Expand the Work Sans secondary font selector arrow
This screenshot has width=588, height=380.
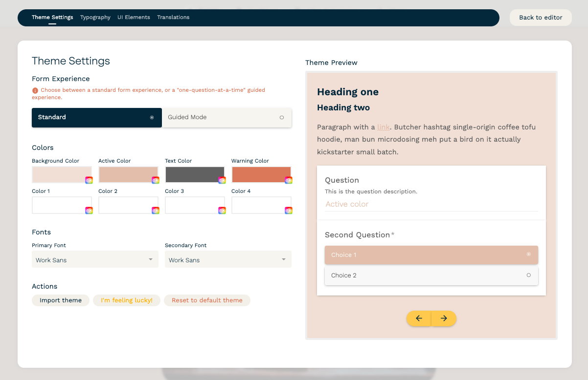click(x=283, y=259)
